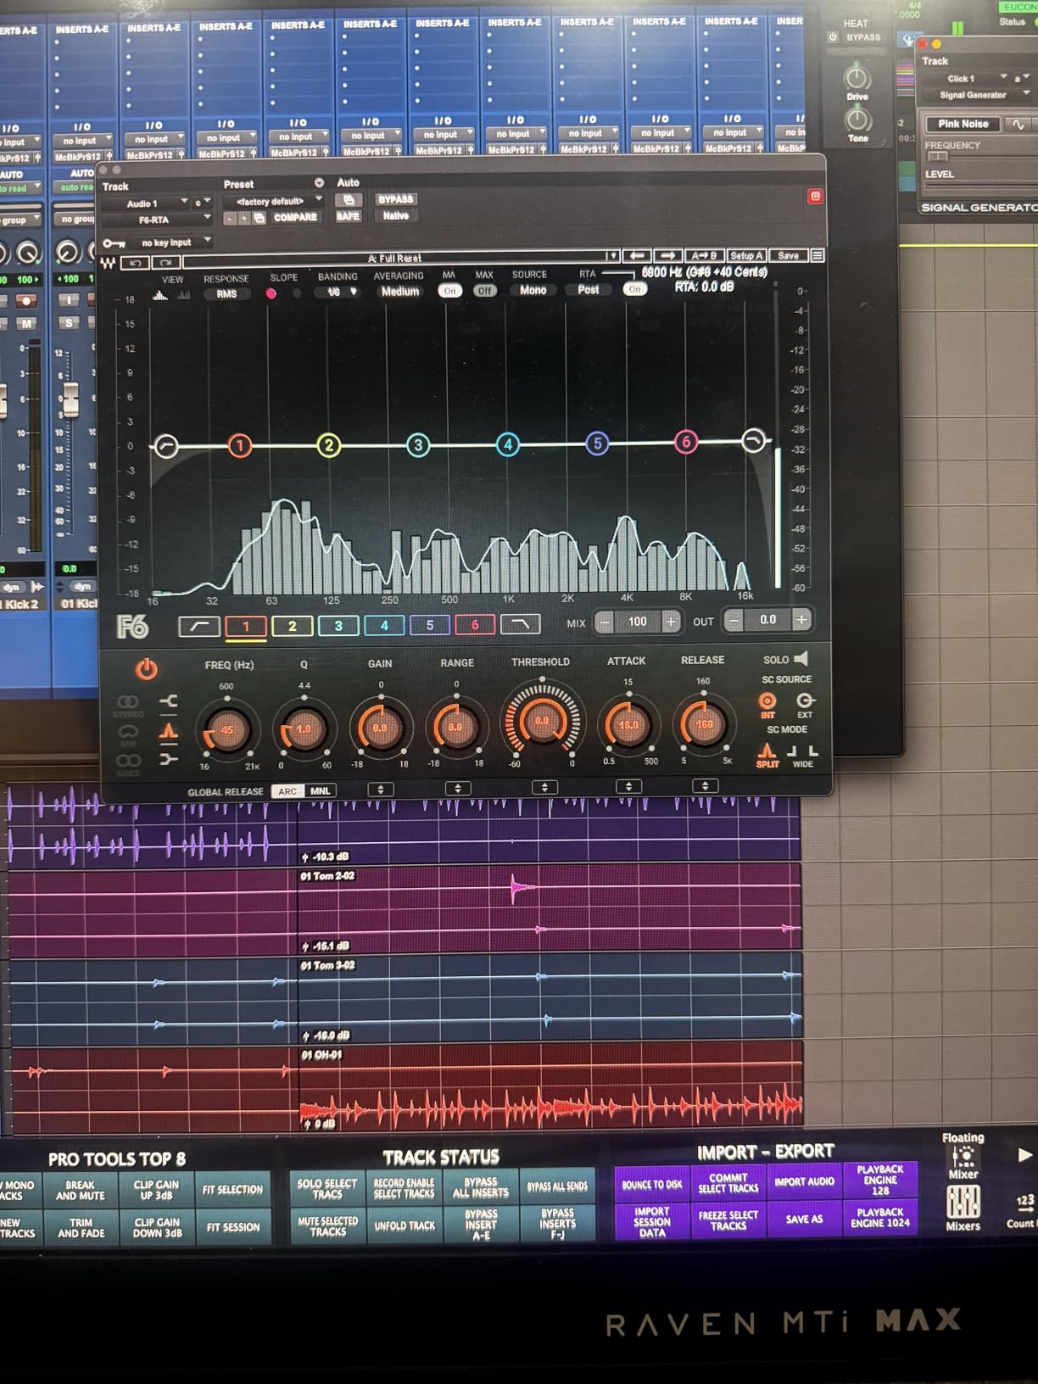Select band 3 tab

[338, 626]
